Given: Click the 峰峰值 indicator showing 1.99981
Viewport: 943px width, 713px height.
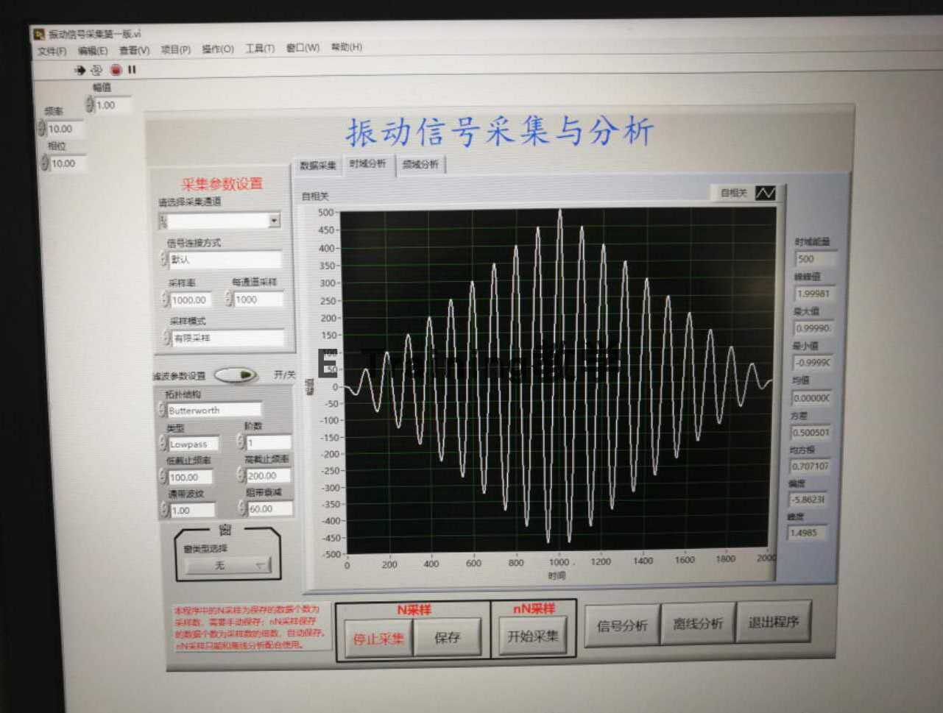Looking at the screenshot, I should coord(814,294).
